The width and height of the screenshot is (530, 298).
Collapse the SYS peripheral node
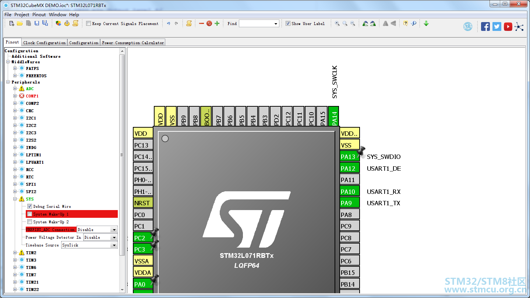click(x=15, y=199)
